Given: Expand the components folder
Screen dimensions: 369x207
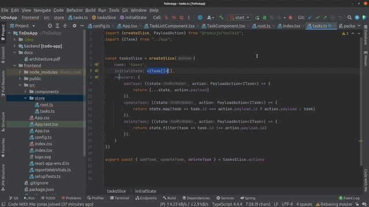Looking at the screenshot, I should click(x=25, y=91).
